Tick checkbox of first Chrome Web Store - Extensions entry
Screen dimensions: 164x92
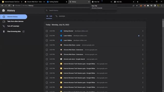47,50
